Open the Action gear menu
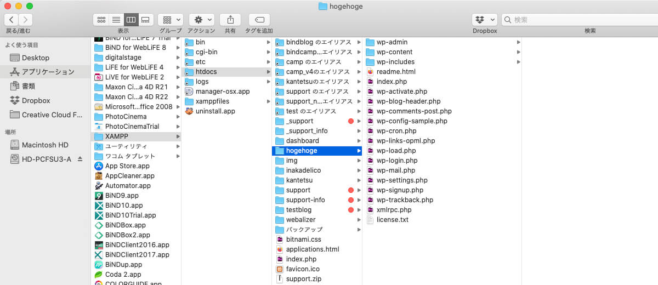This screenshot has width=658, height=285. click(x=201, y=20)
